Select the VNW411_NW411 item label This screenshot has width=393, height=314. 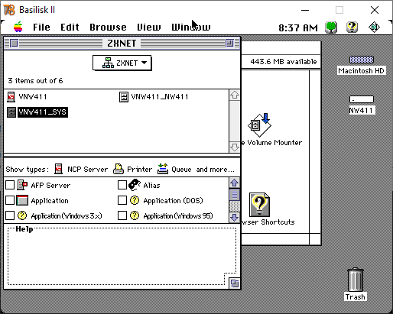click(160, 97)
